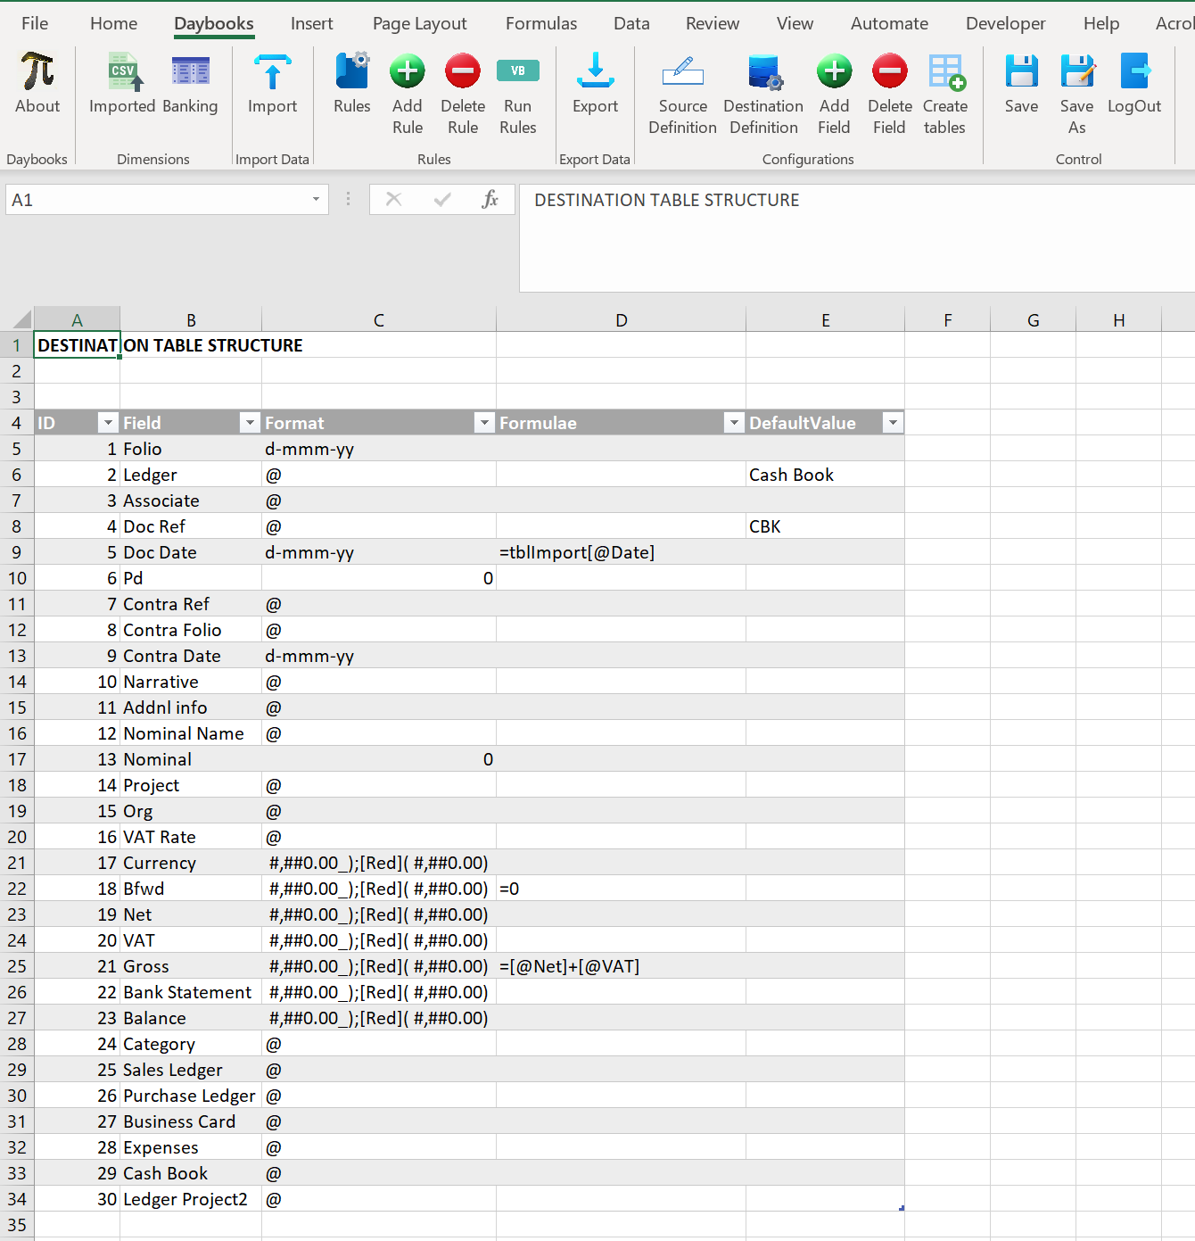This screenshot has width=1195, height=1241.
Task: Click the Save As icon
Action: (1077, 71)
